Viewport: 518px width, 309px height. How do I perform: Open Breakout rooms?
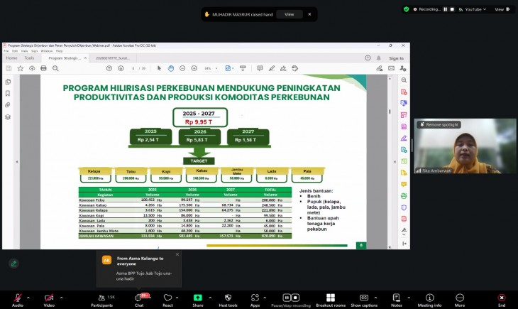331,300
